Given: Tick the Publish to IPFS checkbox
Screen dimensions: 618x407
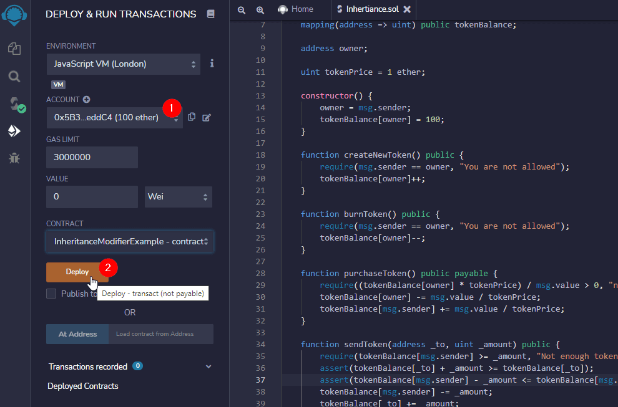Looking at the screenshot, I should 51,294.
